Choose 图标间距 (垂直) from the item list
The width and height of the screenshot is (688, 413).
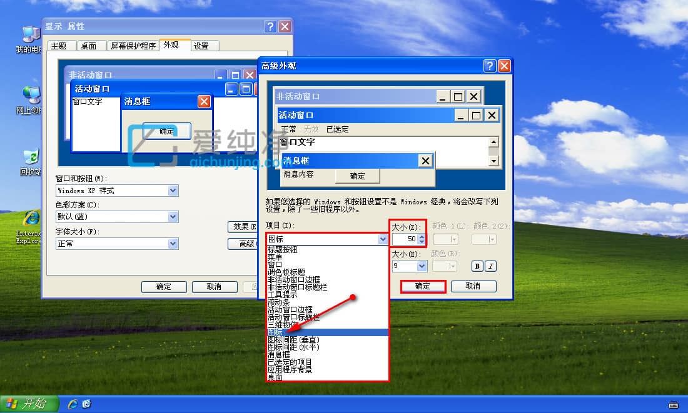327,340
